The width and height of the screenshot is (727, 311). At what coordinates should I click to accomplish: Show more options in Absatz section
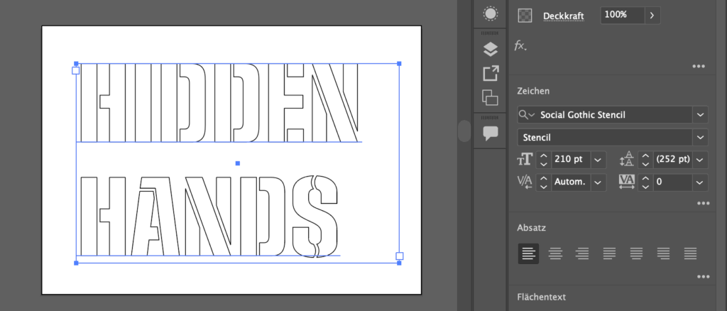(x=703, y=276)
